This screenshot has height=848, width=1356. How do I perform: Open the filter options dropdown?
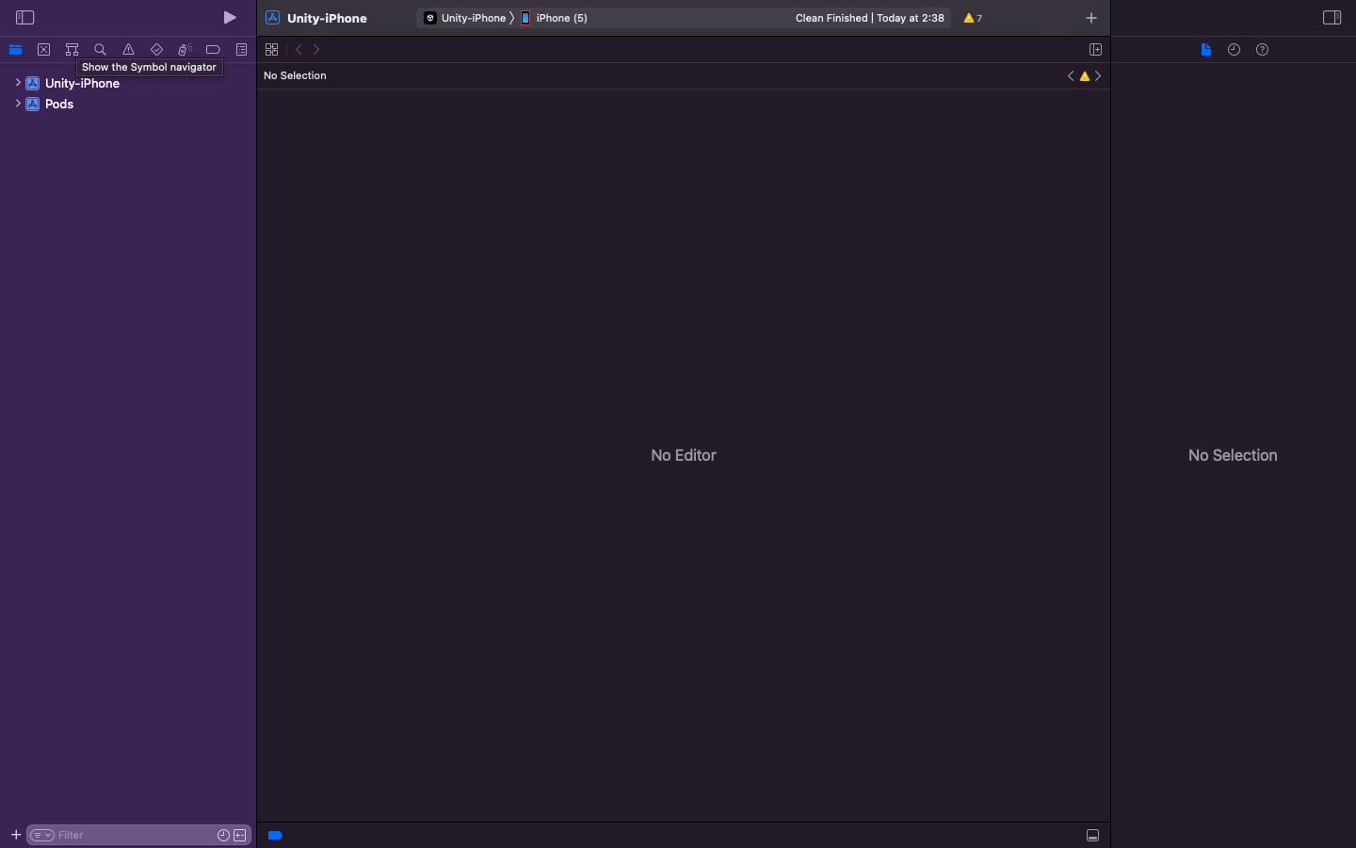(x=42, y=835)
